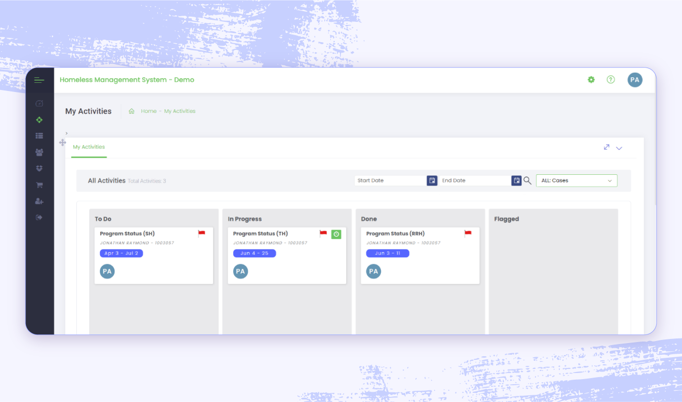Open the users group icon in sidebar
The image size is (682, 402).
tap(39, 152)
